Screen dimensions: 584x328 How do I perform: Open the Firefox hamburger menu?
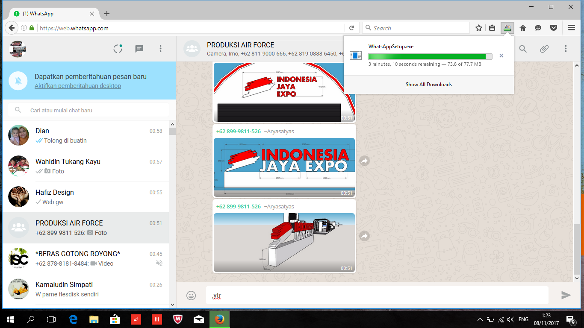(x=572, y=28)
